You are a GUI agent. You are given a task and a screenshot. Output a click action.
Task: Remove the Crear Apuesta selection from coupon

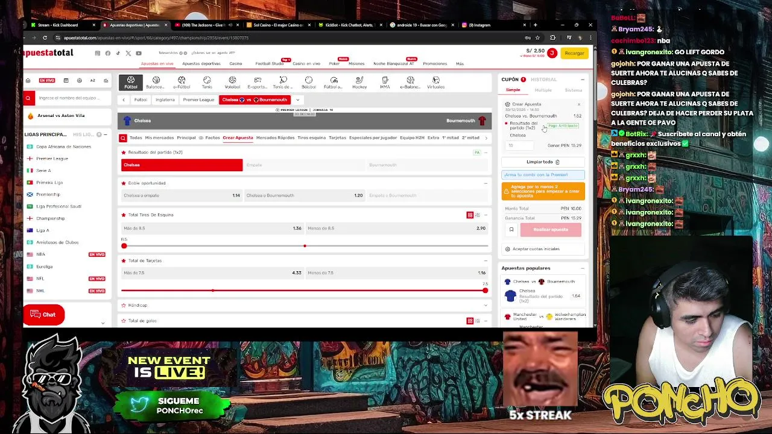(x=579, y=104)
